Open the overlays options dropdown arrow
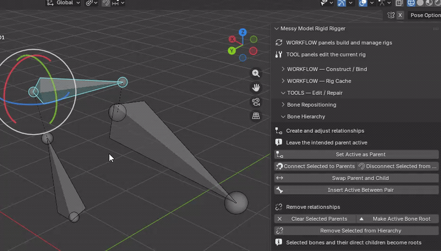 [372, 3]
